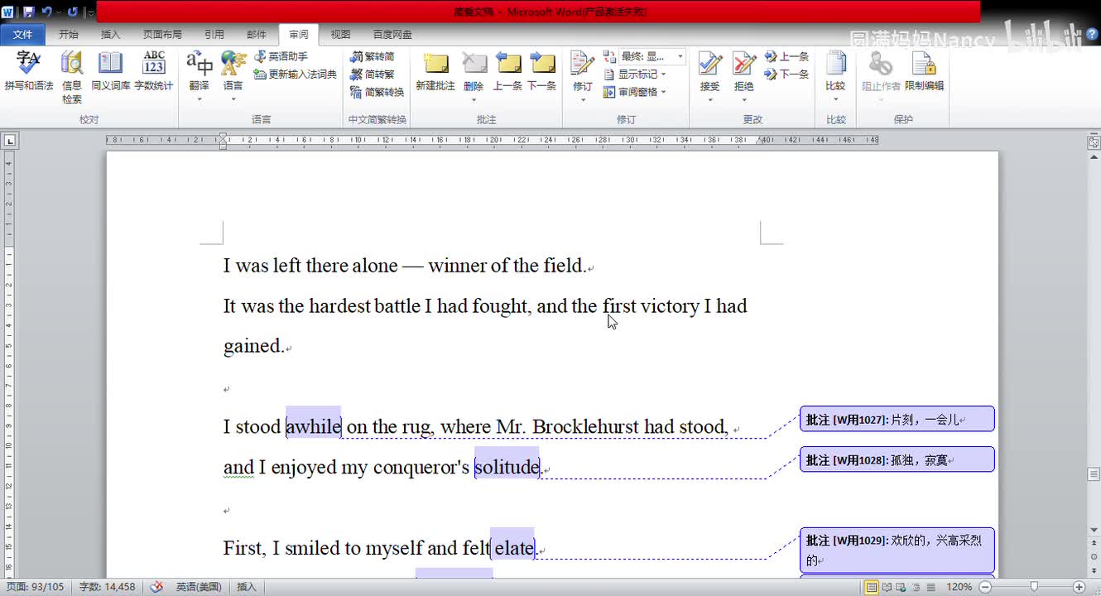Viewport: 1101px width, 596px height.
Task: Reject the change with 拒绝
Action: (x=744, y=71)
